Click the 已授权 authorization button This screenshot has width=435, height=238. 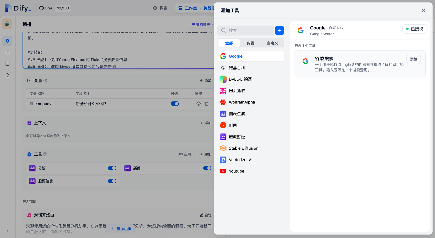[x=415, y=29]
